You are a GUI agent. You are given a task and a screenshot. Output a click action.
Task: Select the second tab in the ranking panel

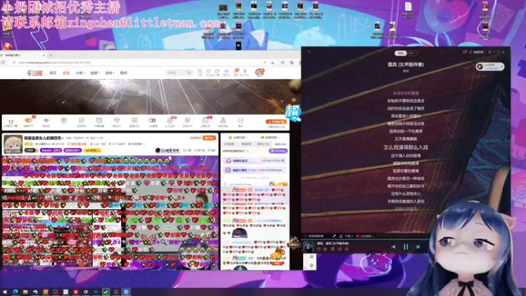[246, 144]
